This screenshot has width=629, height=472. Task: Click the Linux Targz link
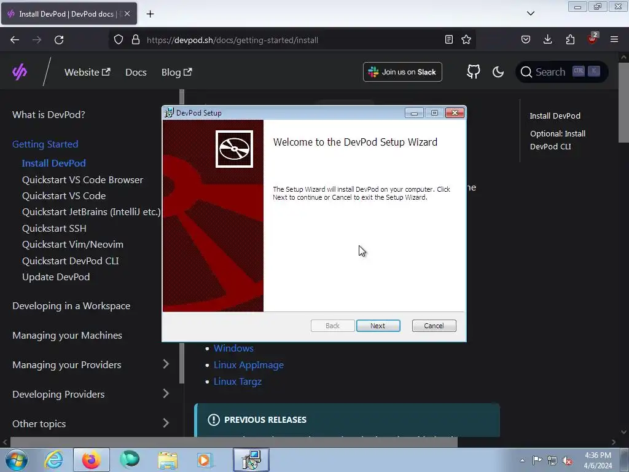(238, 382)
